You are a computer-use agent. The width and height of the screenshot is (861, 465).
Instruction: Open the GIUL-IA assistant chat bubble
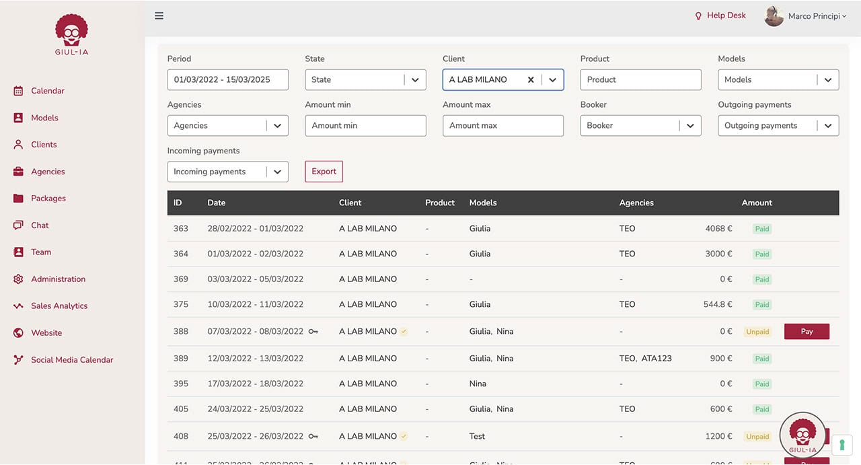[x=802, y=435]
